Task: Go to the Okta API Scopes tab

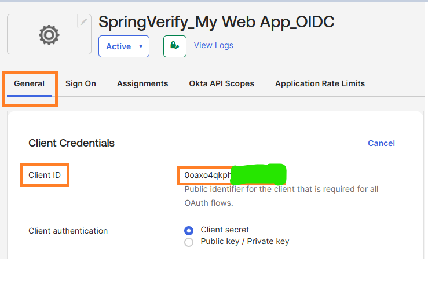Action: (x=221, y=83)
